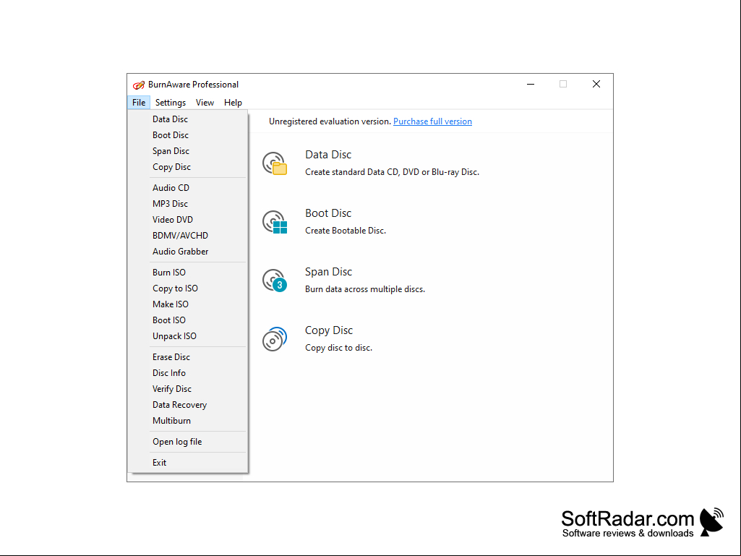Select BDMV/AVCHD menu entry
The width and height of the screenshot is (741, 556).
[188, 236]
